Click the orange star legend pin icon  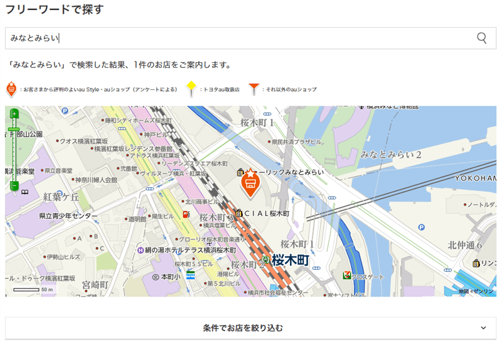(11, 89)
